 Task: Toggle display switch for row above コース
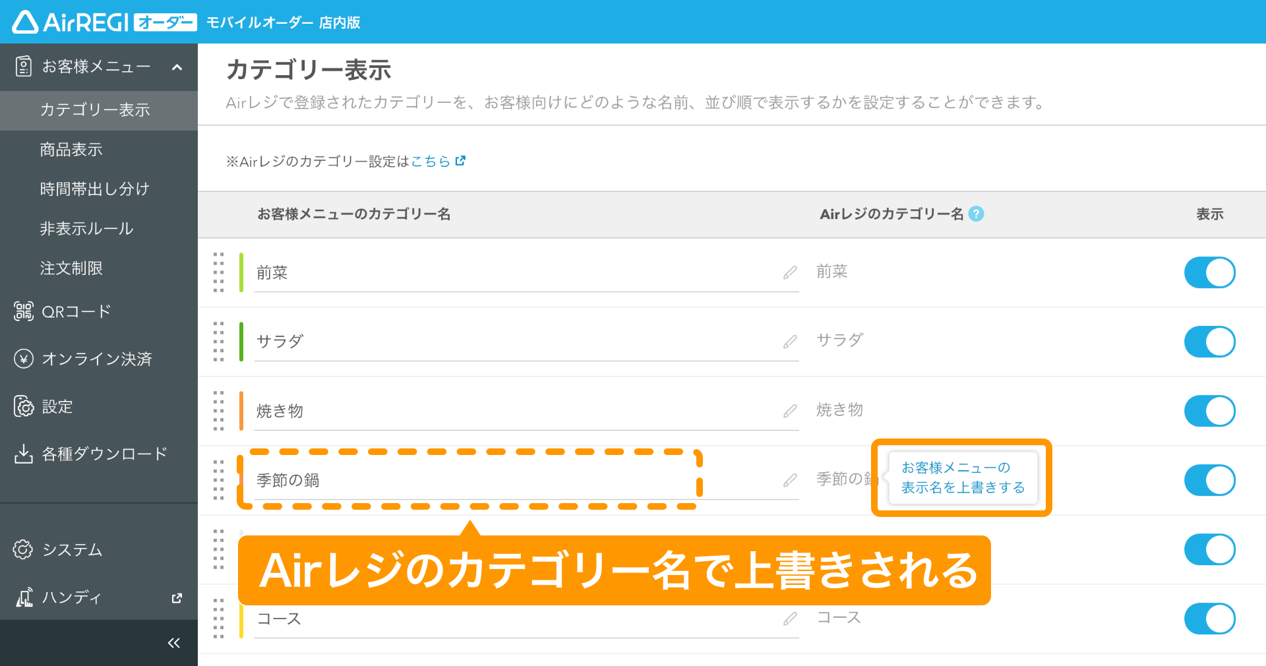pos(1210,549)
